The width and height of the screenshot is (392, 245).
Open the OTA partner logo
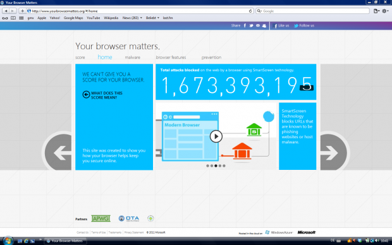[x=129, y=218]
